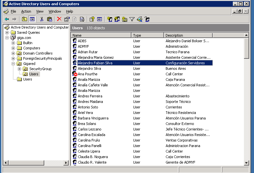Viewport: 254px width, 173px height.
Task: Click the filter funnel toolbar icon
Action: 132,19
